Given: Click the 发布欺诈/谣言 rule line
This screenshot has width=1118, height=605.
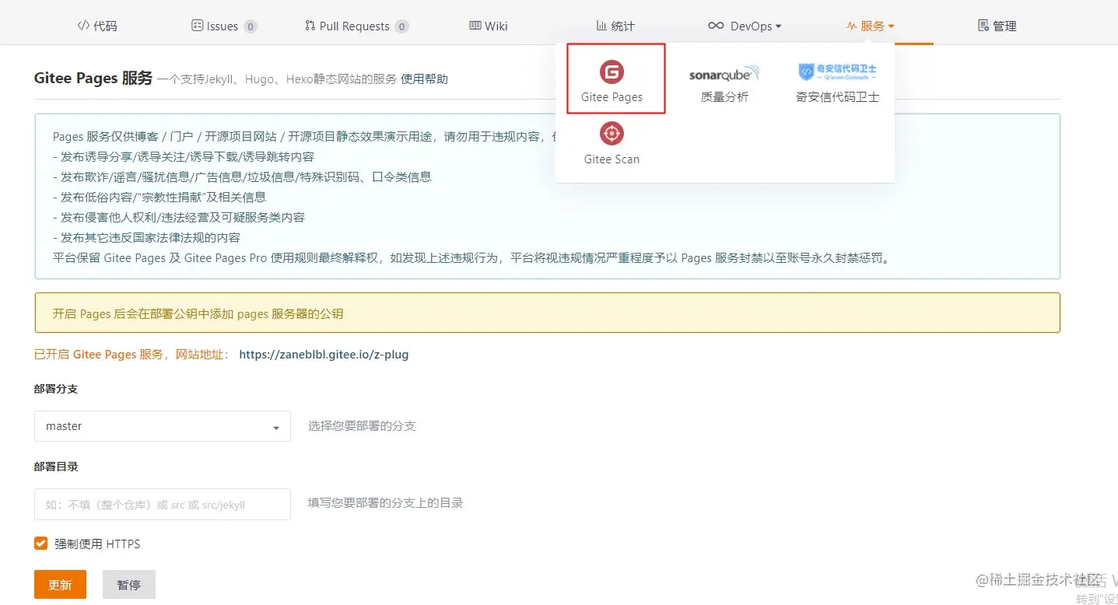Looking at the screenshot, I should click(x=242, y=177).
